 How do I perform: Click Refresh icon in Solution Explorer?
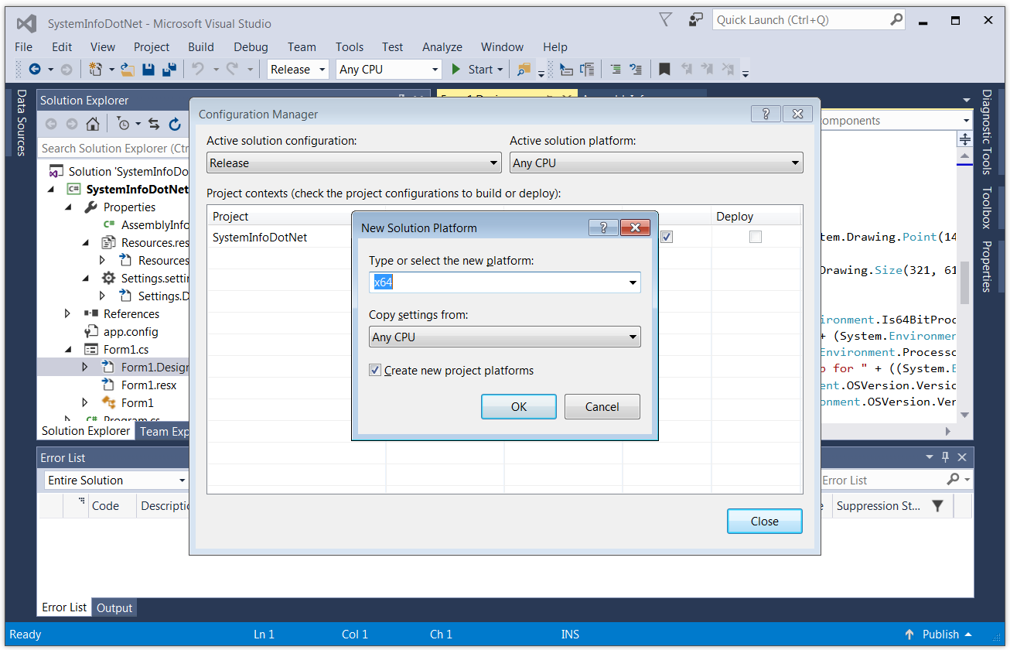[175, 124]
